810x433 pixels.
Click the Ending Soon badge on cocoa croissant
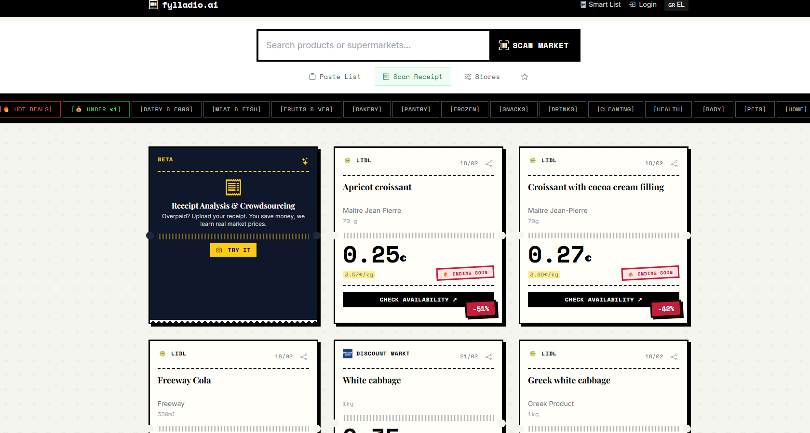(650, 273)
